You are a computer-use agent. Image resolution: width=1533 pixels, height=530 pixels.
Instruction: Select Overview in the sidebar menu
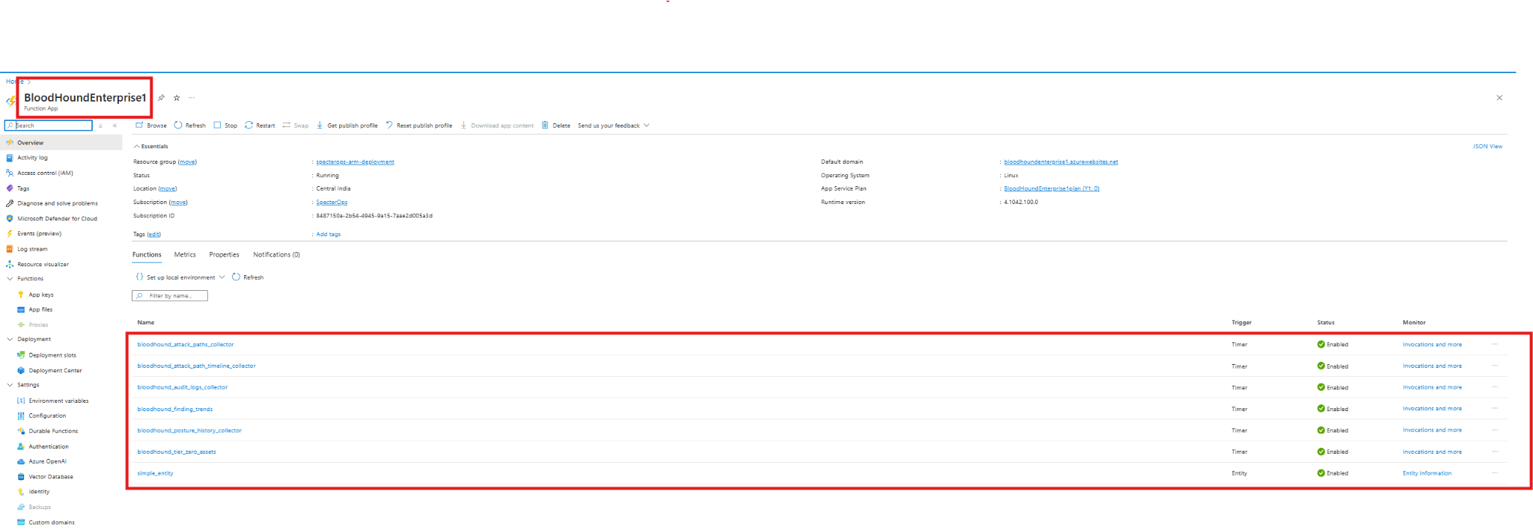click(61, 143)
